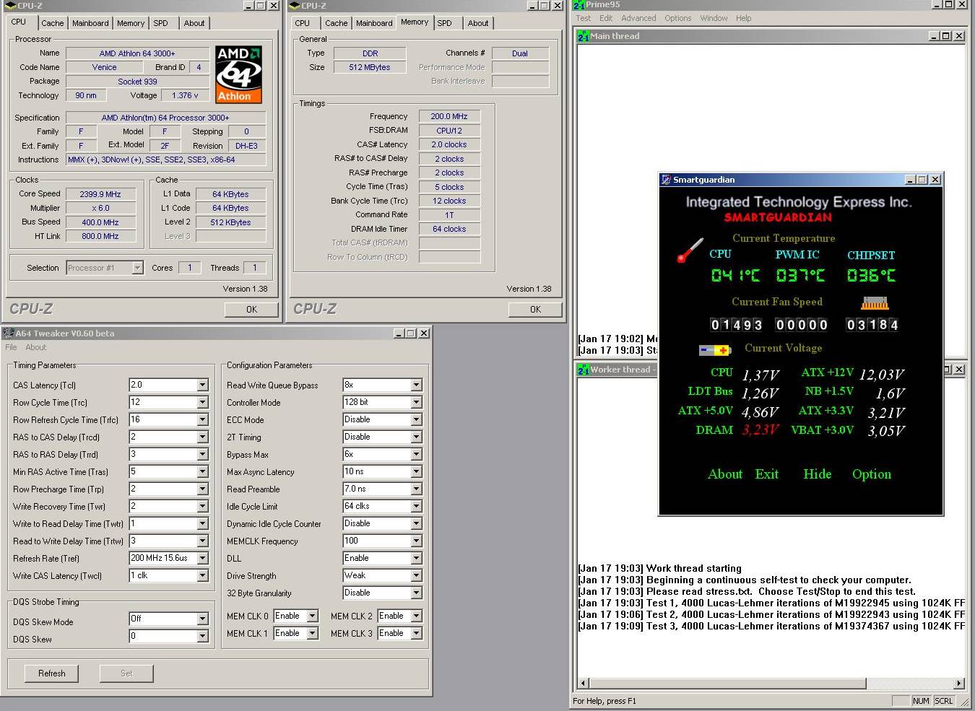Click the chipset fan speed counter 03184

tap(872, 325)
